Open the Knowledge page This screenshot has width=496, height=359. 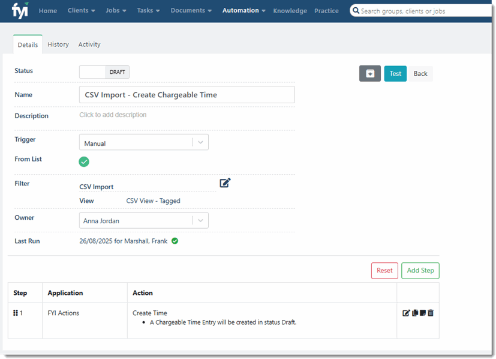pos(290,11)
